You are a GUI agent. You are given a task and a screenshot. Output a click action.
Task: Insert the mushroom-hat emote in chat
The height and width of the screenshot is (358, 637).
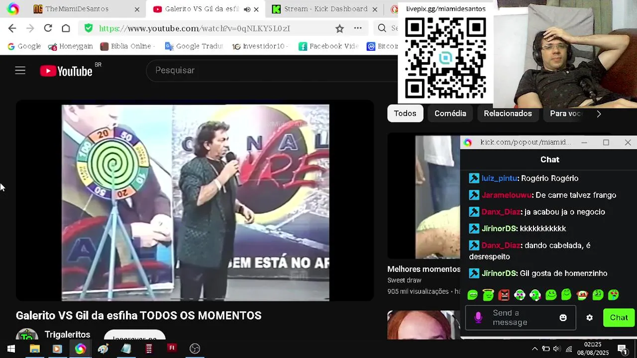click(x=582, y=295)
